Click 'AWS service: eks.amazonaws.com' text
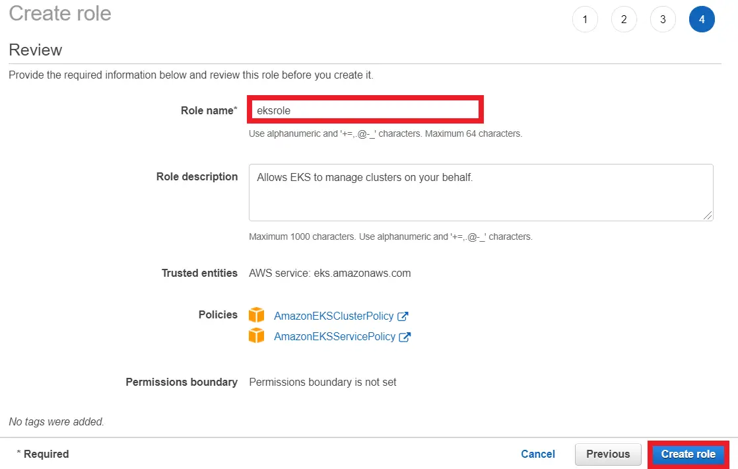 (330, 273)
